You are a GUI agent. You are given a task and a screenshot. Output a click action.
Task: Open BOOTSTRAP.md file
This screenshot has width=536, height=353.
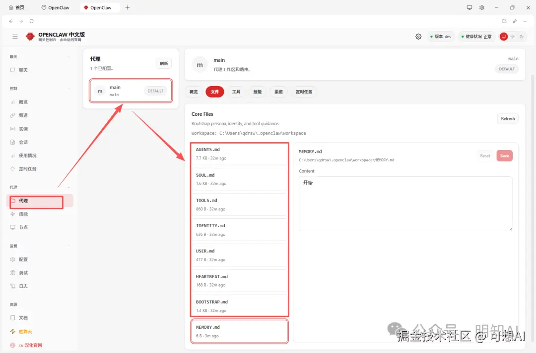240,306
